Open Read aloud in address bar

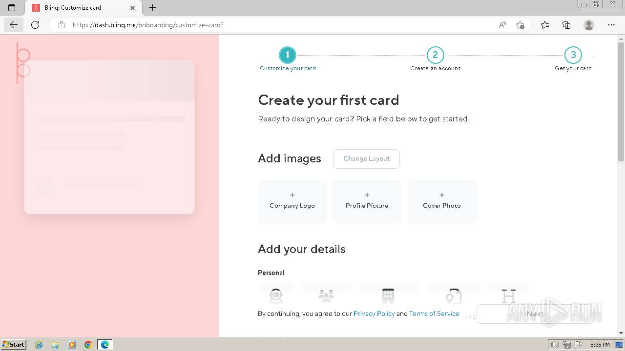(502, 25)
